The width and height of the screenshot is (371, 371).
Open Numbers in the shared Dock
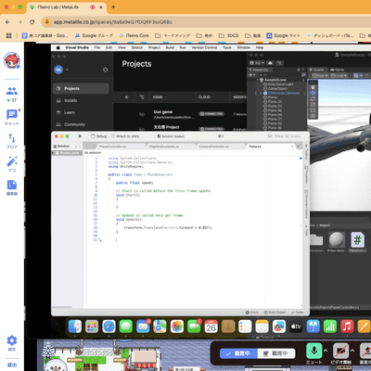(330, 326)
